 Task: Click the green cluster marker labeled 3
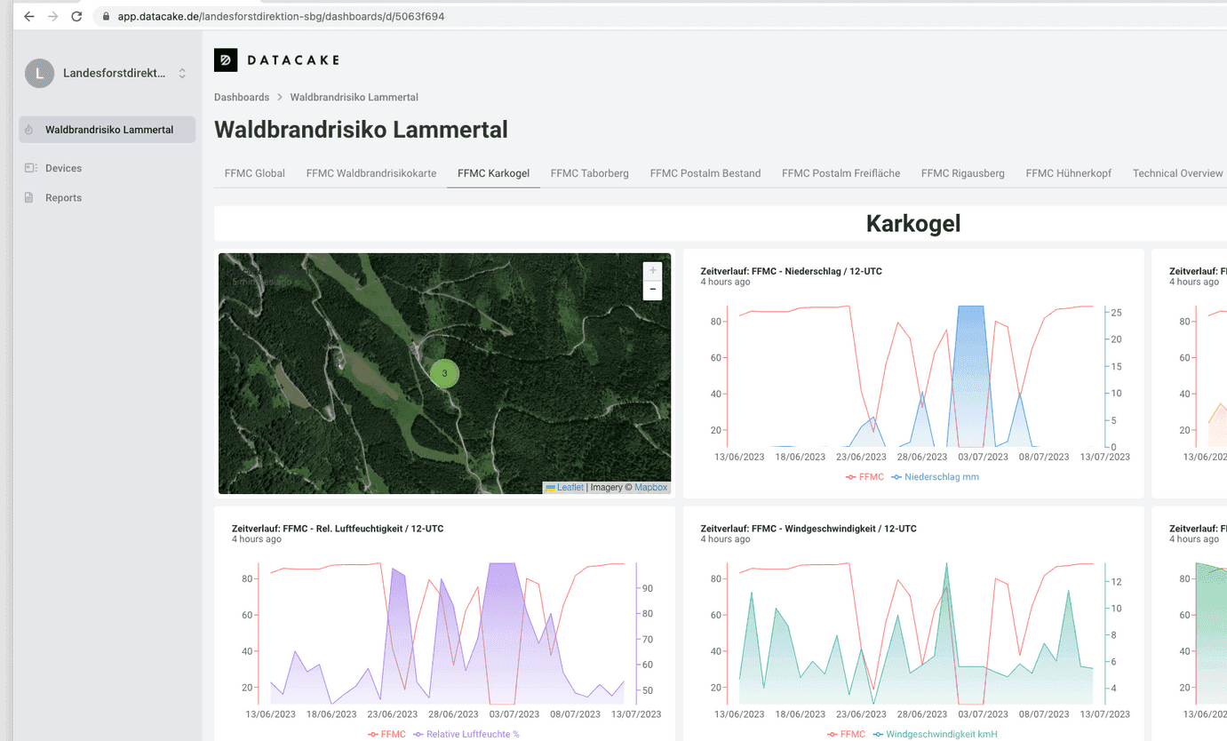click(x=444, y=373)
